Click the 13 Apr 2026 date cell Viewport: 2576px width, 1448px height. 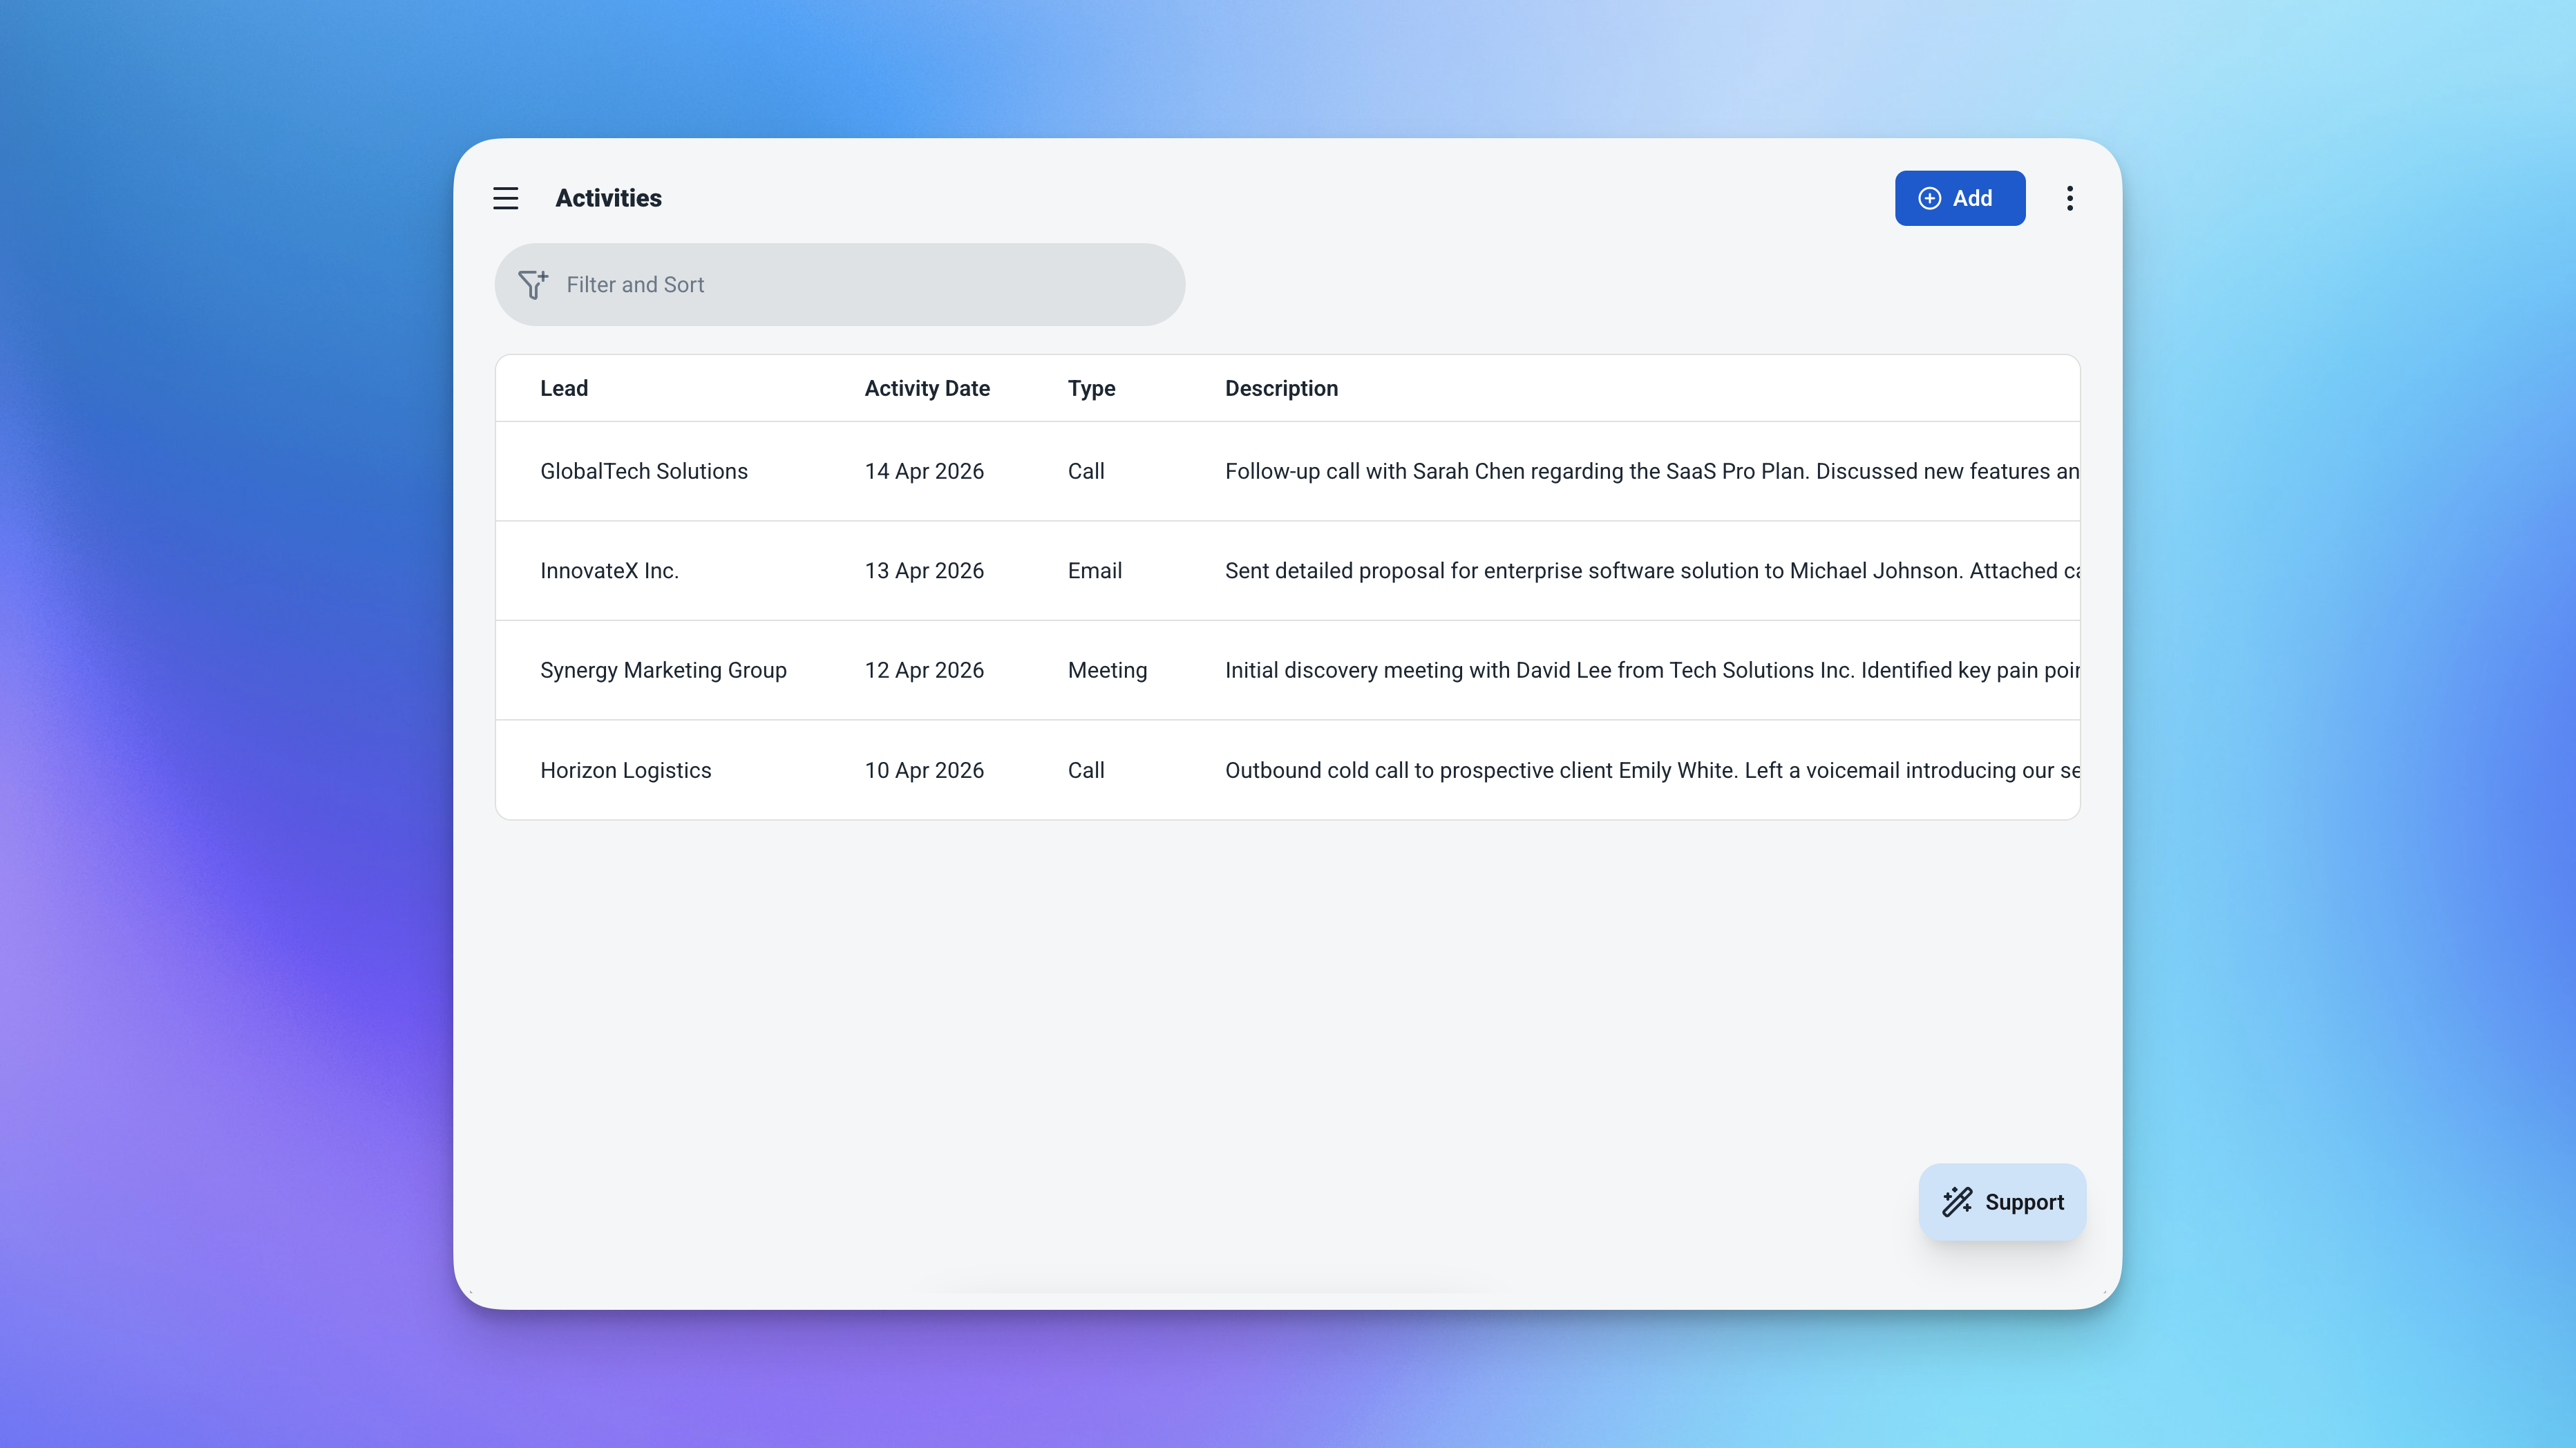coord(923,571)
